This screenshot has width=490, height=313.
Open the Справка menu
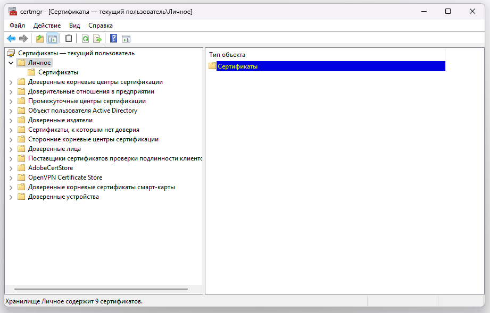[x=100, y=26]
